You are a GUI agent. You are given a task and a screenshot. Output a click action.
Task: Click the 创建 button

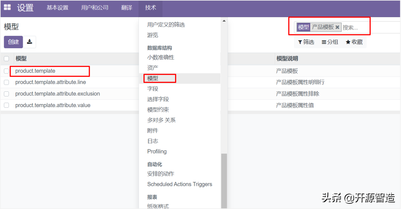(x=13, y=42)
